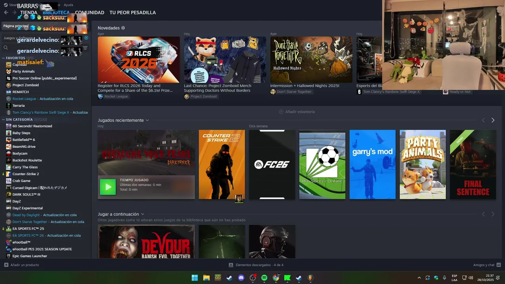Image resolution: width=505 pixels, height=284 pixels.
Task: Click the Baby Steps game icon
Action: pyautogui.click(x=9, y=133)
